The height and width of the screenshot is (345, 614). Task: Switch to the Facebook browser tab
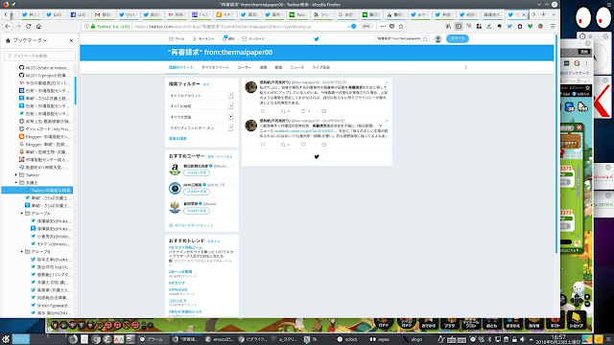[x=80, y=14]
